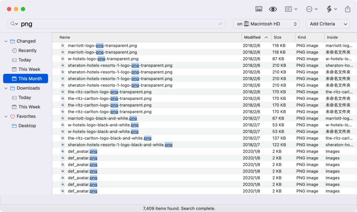Select the w-hotels-logo-png-transparent.png file
The height and width of the screenshot is (212, 357).
(x=103, y=59)
